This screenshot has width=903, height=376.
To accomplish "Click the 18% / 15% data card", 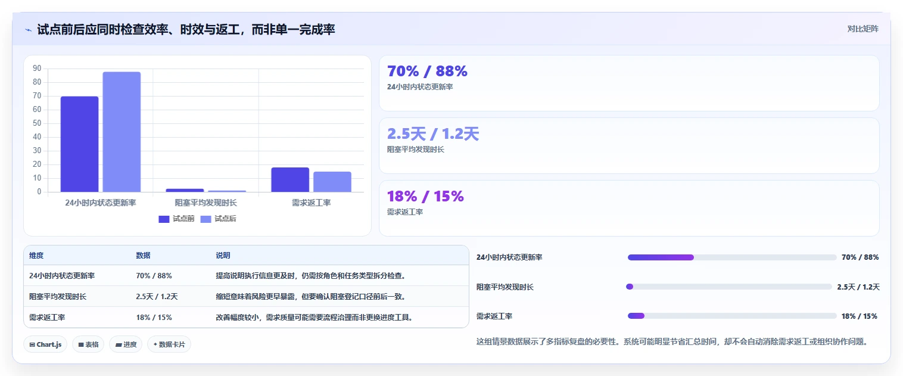I will point(629,208).
